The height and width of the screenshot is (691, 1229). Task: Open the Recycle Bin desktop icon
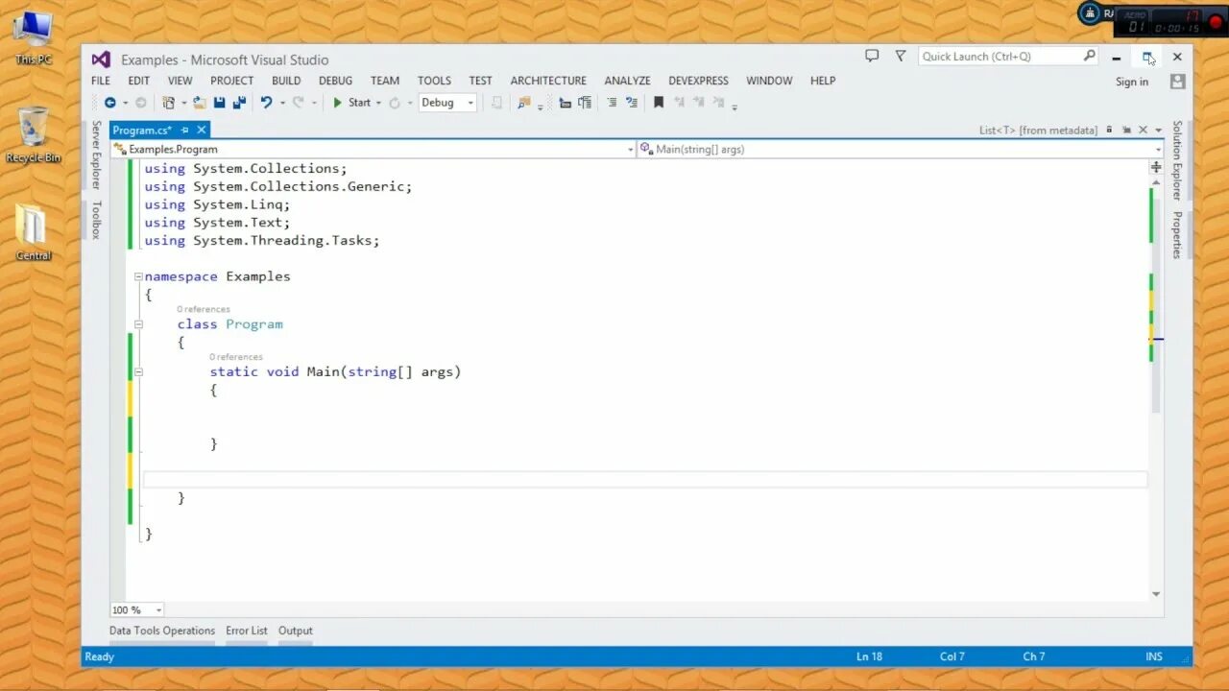[34, 135]
